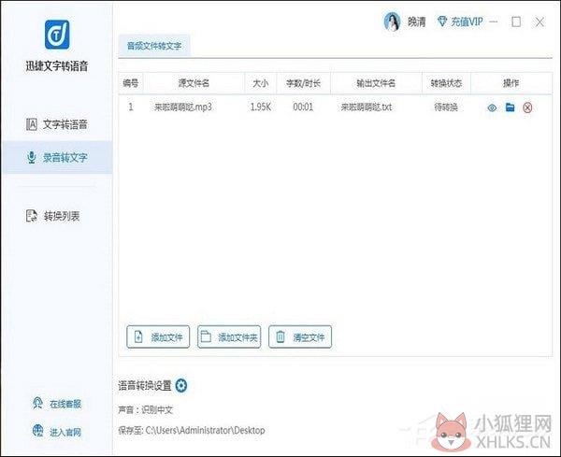Close the application window
Image resolution: width=561 pixels, height=457 pixels.
(539, 22)
